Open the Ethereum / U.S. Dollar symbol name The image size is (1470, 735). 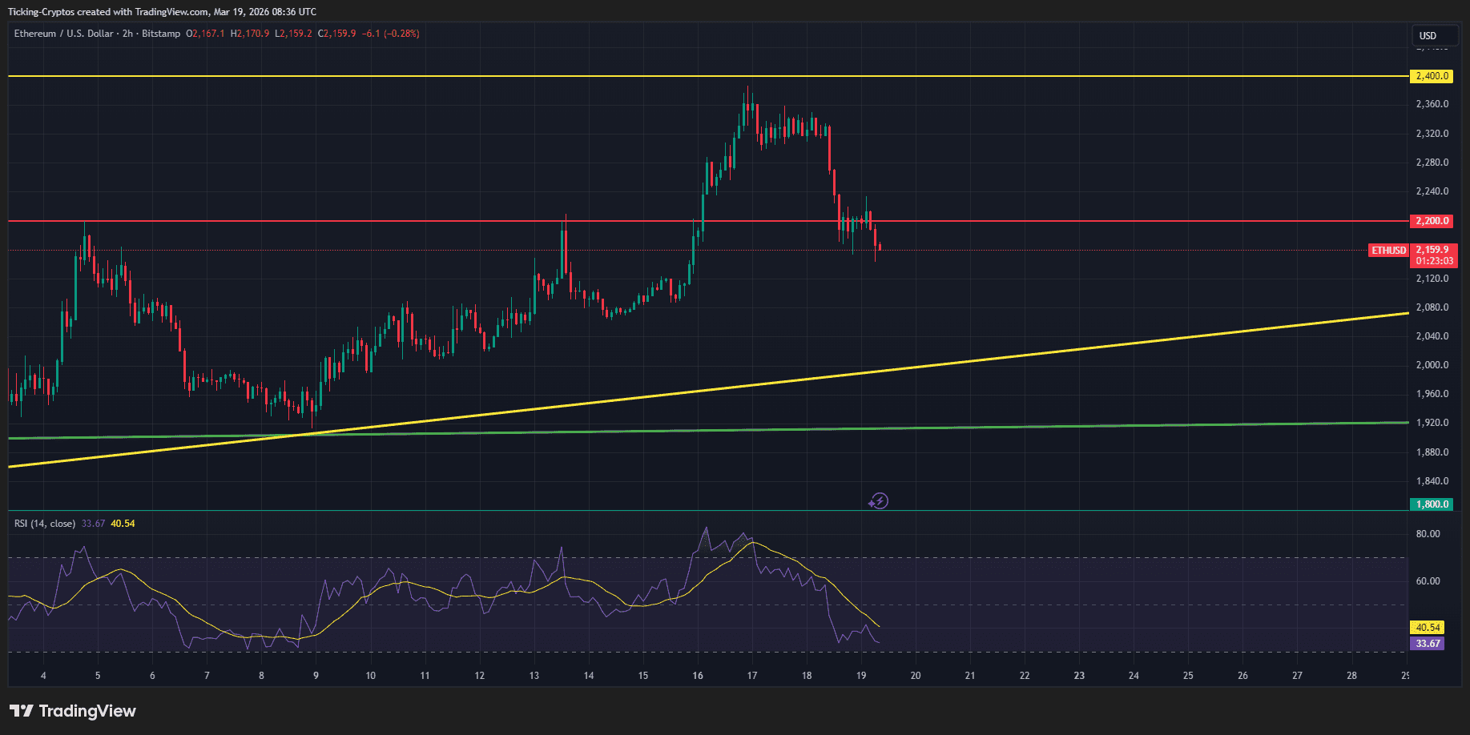64,34
